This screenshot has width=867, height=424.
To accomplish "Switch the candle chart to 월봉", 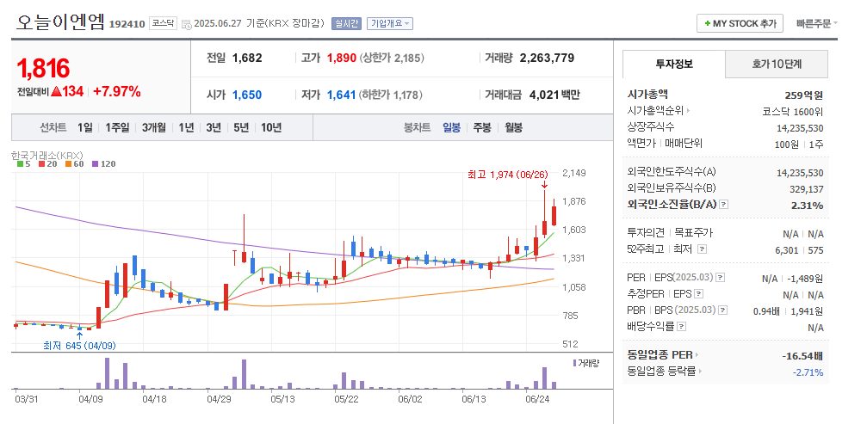I will coord(513,127).
